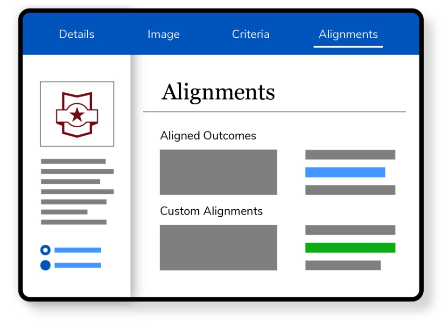Go to the Criteria tab
447x330 pixels.
tap(251, 34)
